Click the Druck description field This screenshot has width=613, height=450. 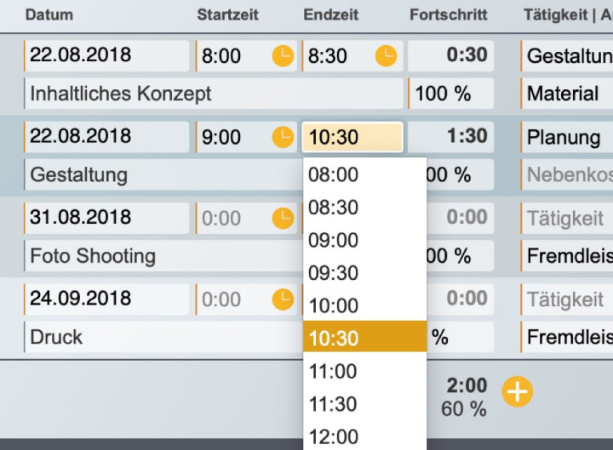click(x=162, y=337)
